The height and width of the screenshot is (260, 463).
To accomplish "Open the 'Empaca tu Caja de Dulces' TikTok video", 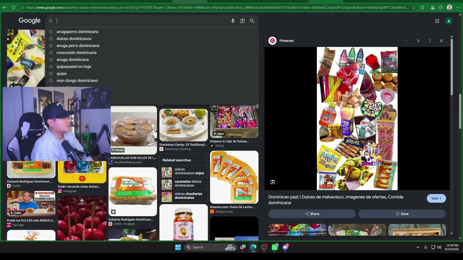I will pyautogui.click(x=234, y=121).
